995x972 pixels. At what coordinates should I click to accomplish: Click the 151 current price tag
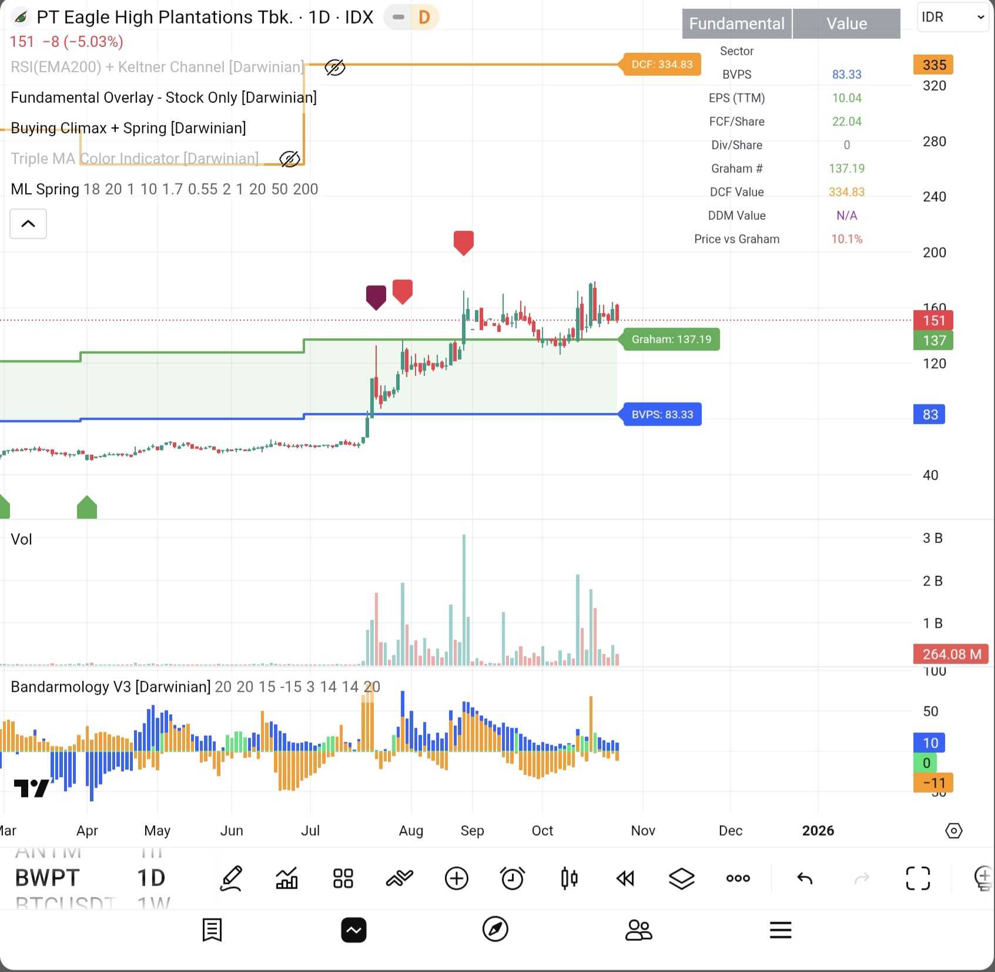coord(933,320)
